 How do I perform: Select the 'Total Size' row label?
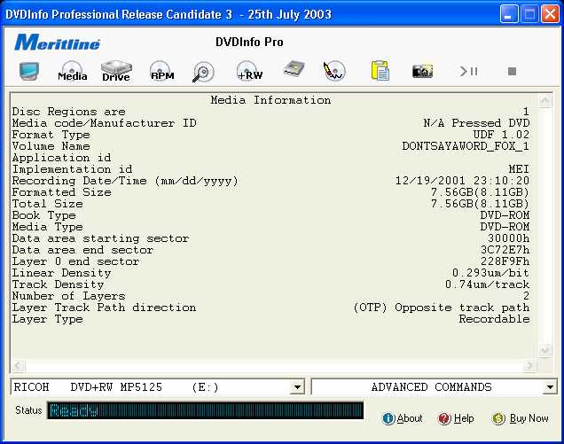[x=48, y=204]
